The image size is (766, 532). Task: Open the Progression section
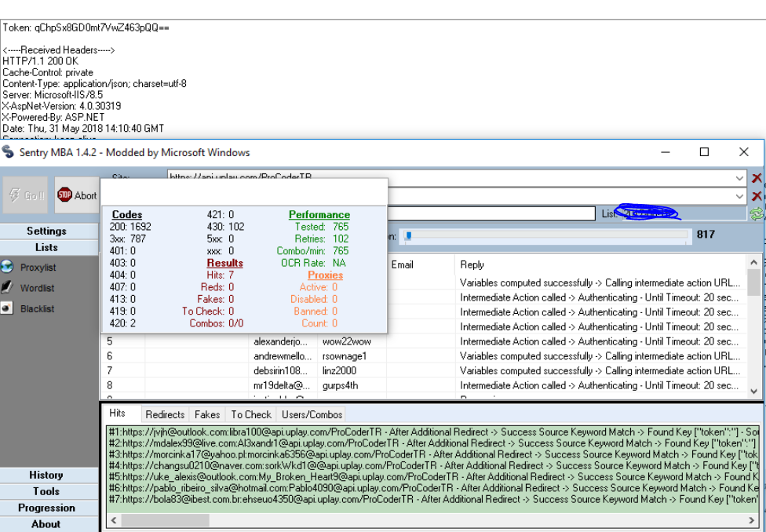(47, 508)
